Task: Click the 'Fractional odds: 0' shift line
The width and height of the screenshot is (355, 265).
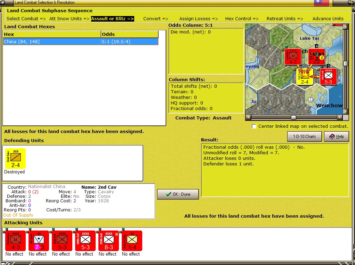Action: pyautogui.click(x=192, y=109)
